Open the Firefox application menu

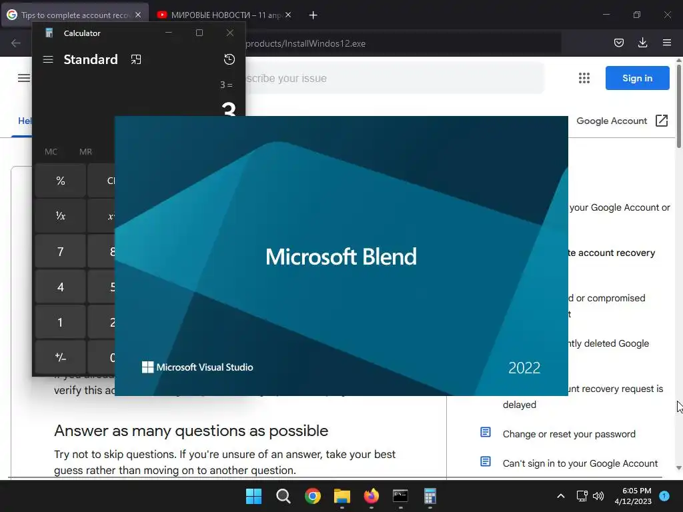click(x=667, y=43)
